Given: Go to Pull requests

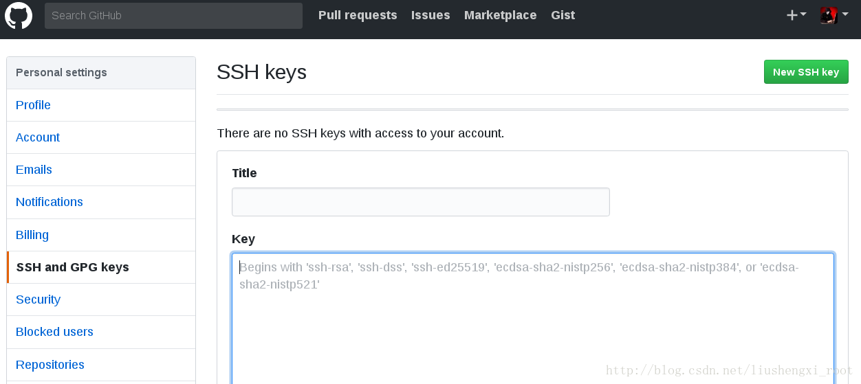Looking at the screenshot, I should coord(358,15).
